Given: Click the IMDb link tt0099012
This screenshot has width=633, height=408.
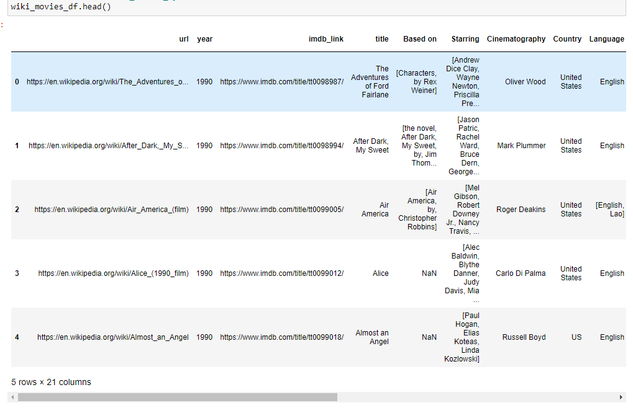Looking at the screenshot, I should [x=282, y=273].
